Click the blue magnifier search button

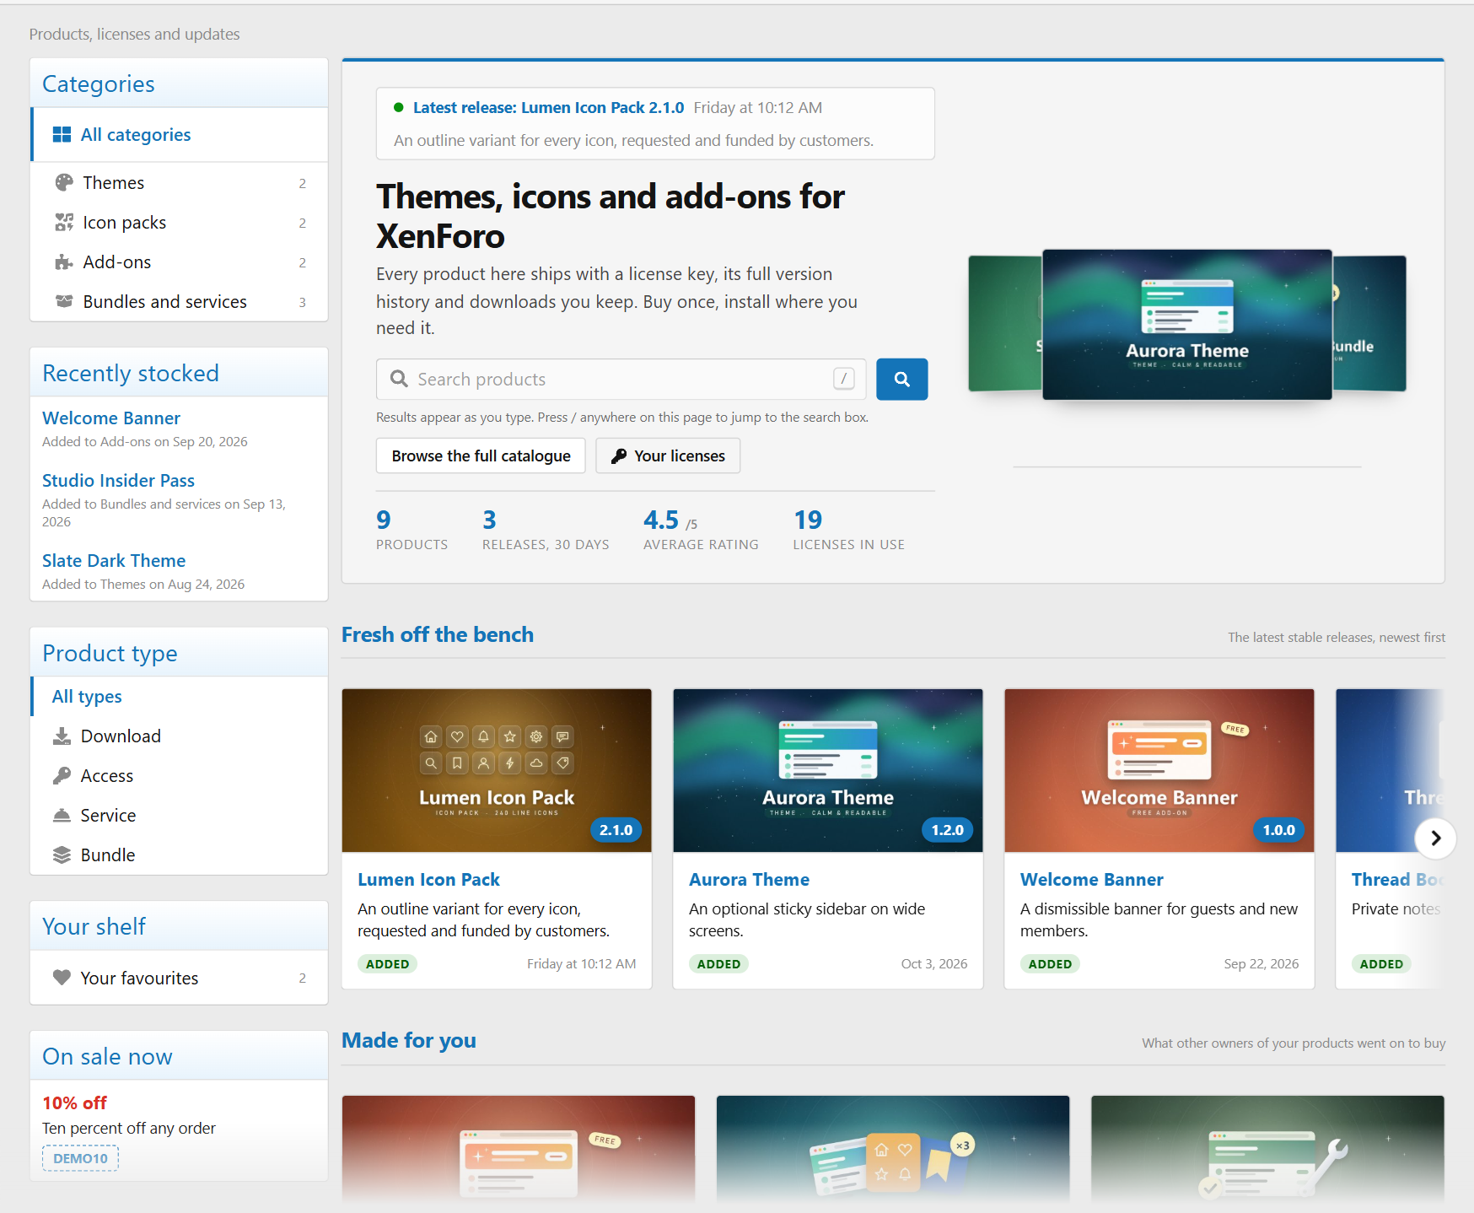pos(901,380)
